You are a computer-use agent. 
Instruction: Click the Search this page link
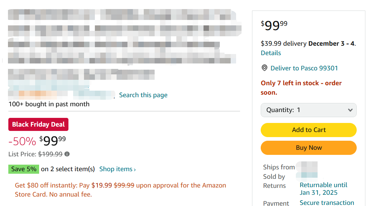[x=143, y=95]
